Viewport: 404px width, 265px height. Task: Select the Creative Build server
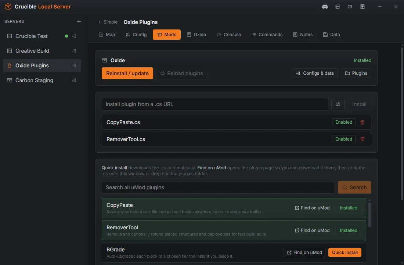pos(42,51)
